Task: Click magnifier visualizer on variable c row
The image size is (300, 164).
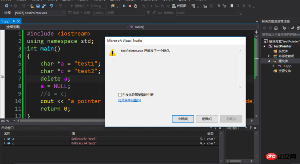Action: tap(201, 143)
